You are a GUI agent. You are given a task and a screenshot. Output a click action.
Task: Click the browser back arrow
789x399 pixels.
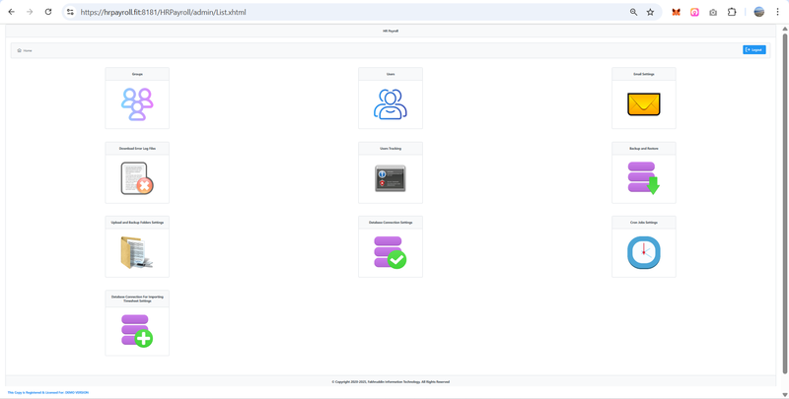[x=12, y=12]
